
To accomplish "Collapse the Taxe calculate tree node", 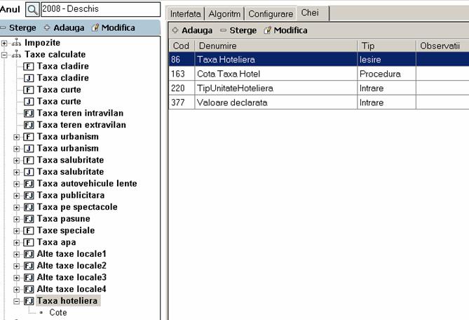I will [5, 54].
